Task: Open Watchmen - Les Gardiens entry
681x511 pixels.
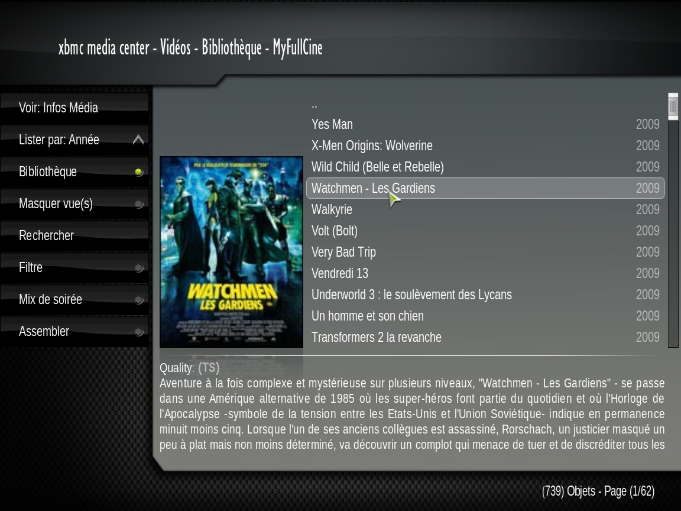Action: (x=485, y=188)
